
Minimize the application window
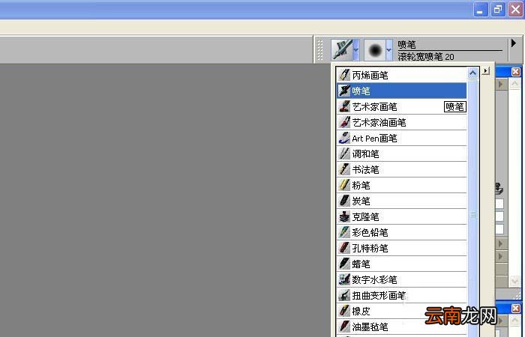pos(481,9)
